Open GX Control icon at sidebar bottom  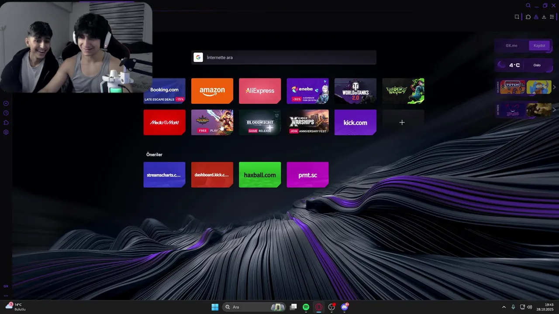(6, 287)
